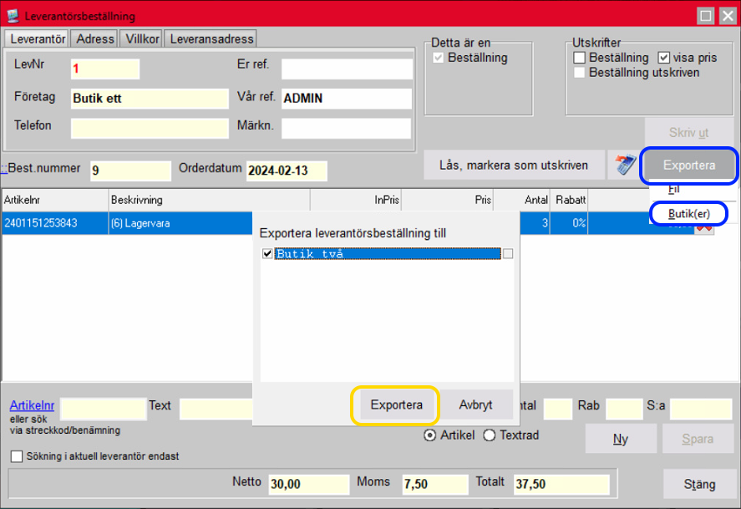Click the mobile phone send icon
741x509 pixels.
(621, 165)
